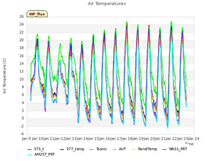Image resolution: width=214 pixels, height=161 pixels.
Task: Click the Jan 19 x-axis tick label
Action: (138, 139)
